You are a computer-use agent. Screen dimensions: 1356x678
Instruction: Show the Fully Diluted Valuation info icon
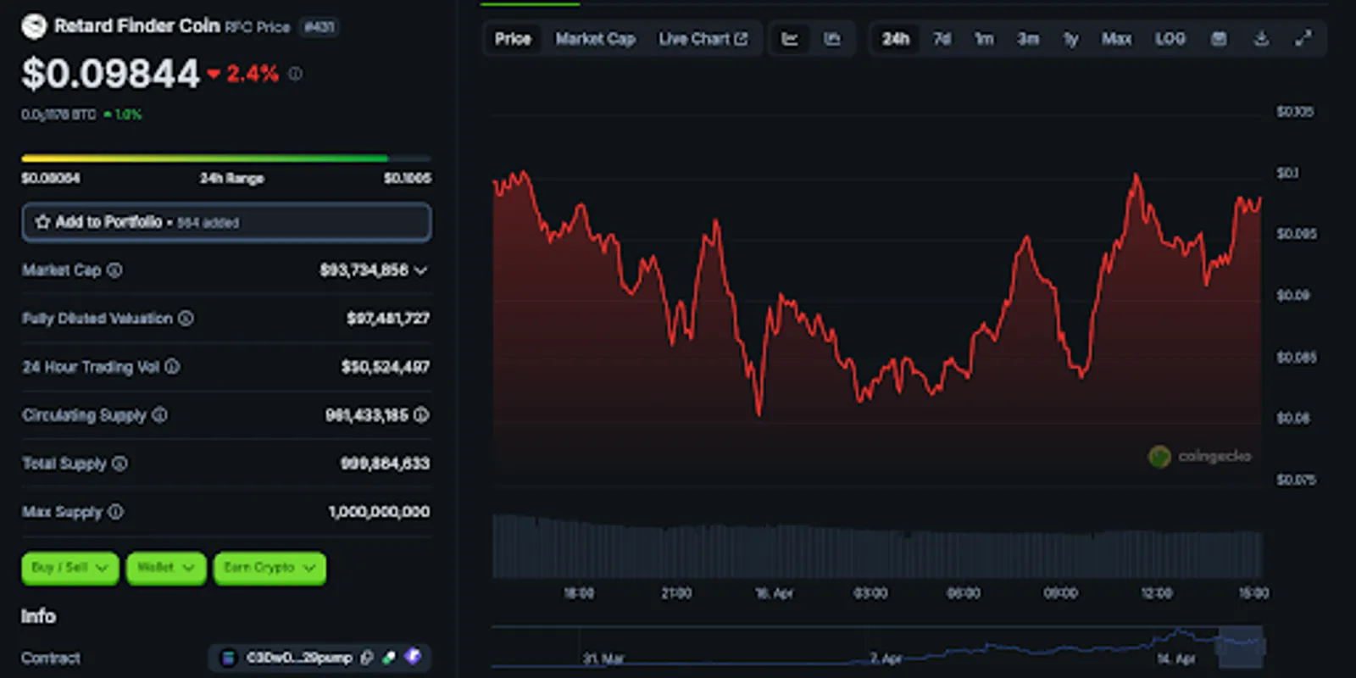pyautogui.click(x=186, y=319)
